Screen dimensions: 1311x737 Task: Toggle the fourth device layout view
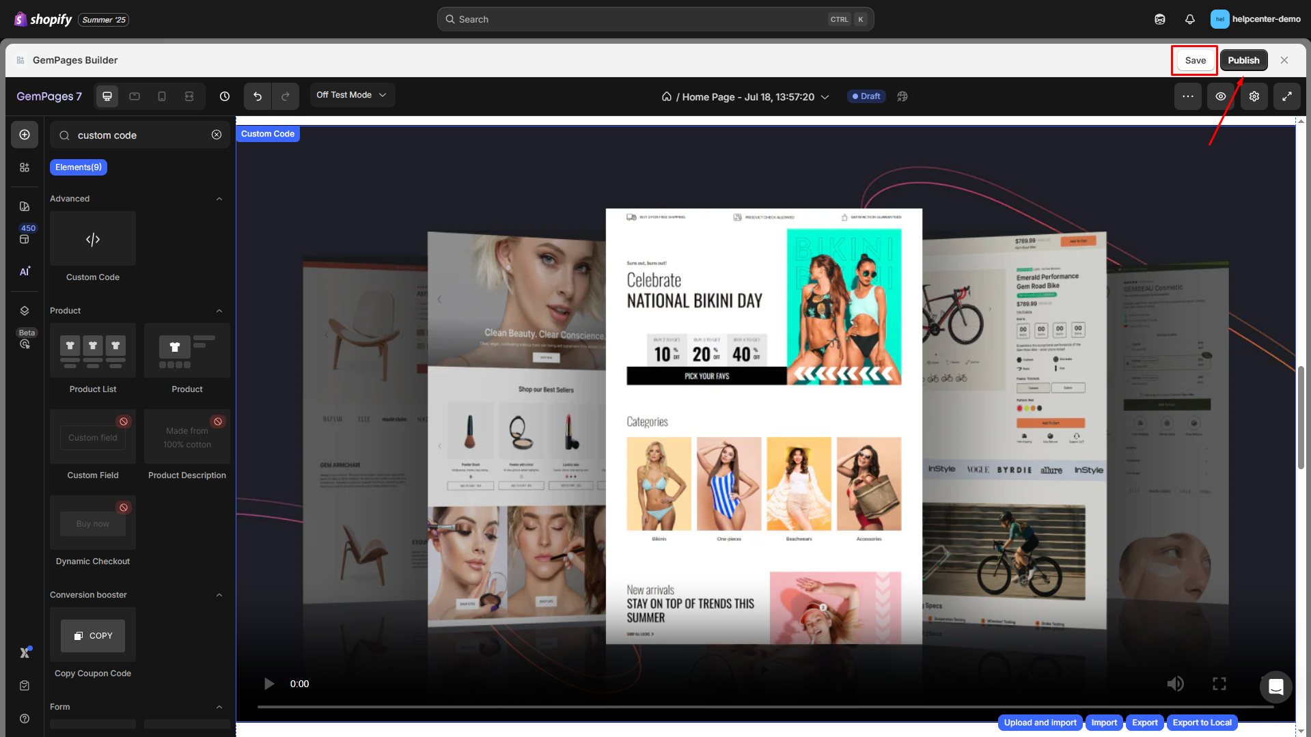coord(189,96)
